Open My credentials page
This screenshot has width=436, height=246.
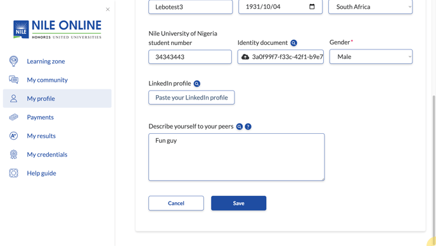pos(57,155)
